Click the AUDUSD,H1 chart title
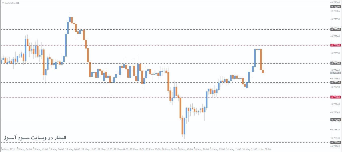The height and width of the screenshot is (152, 342). [x=12, y=3]
